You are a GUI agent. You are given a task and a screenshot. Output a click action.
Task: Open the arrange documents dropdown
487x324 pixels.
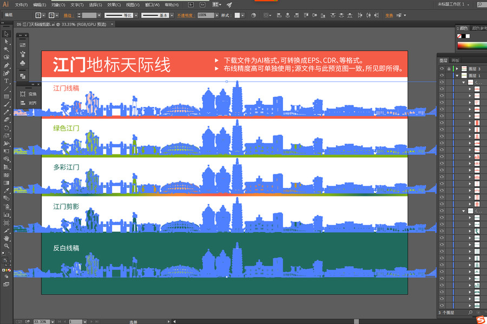click(x=217, y=5)
